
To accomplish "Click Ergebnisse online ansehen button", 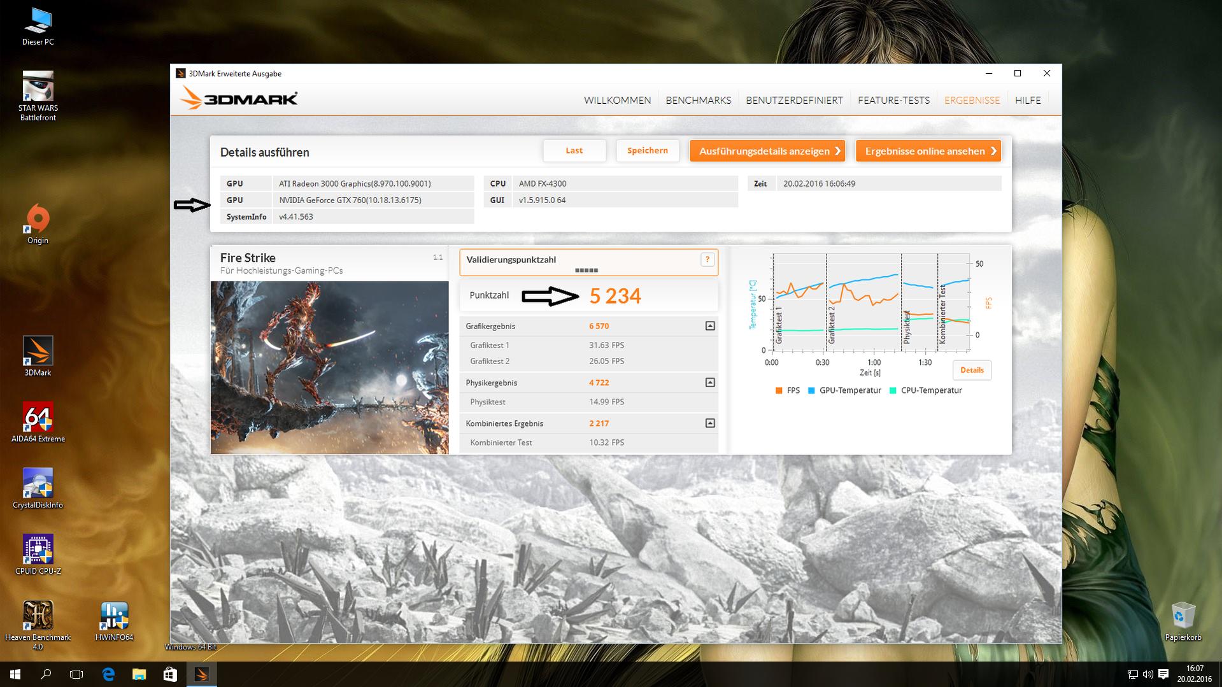I will tap(928, 151).
